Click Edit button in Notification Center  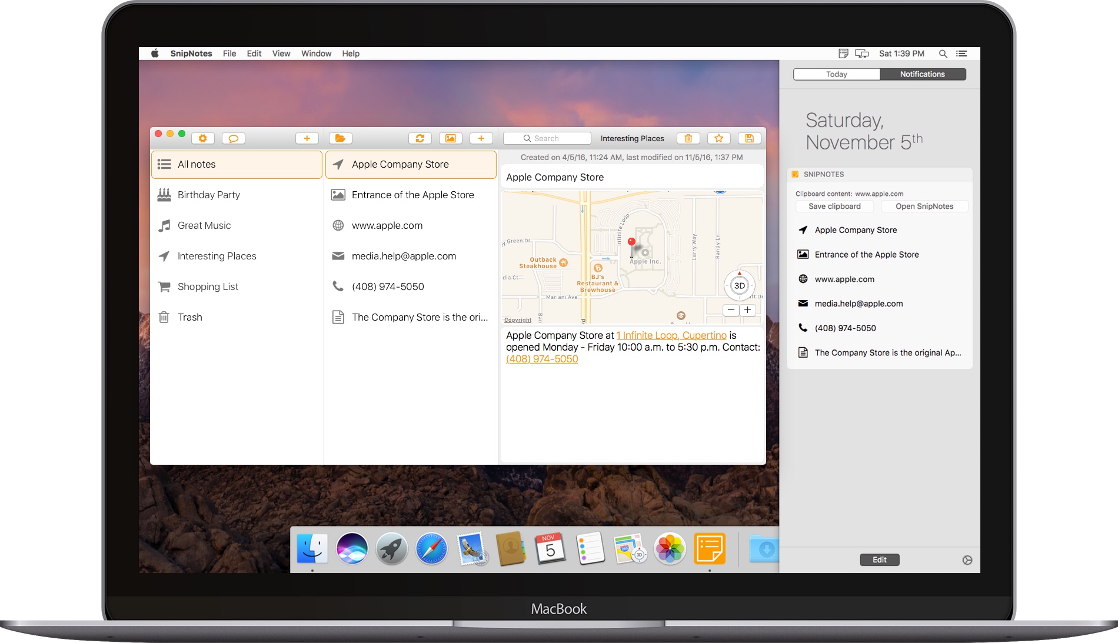tap(880, 560)
